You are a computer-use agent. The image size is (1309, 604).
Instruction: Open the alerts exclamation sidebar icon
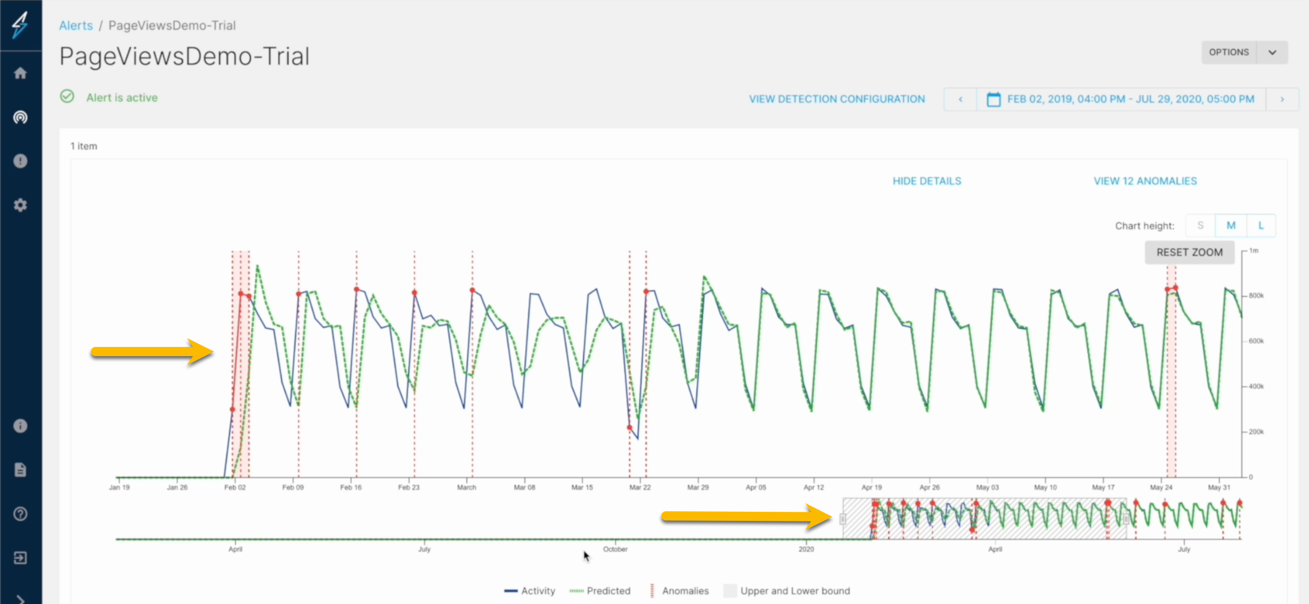[x=20, y=161]
